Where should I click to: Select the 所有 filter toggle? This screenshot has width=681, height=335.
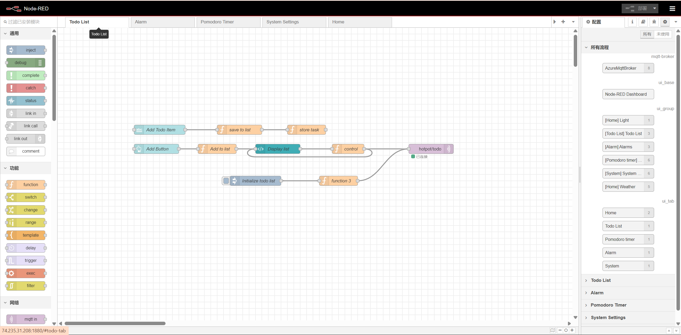pyautogui.click(x=647, y=34)
